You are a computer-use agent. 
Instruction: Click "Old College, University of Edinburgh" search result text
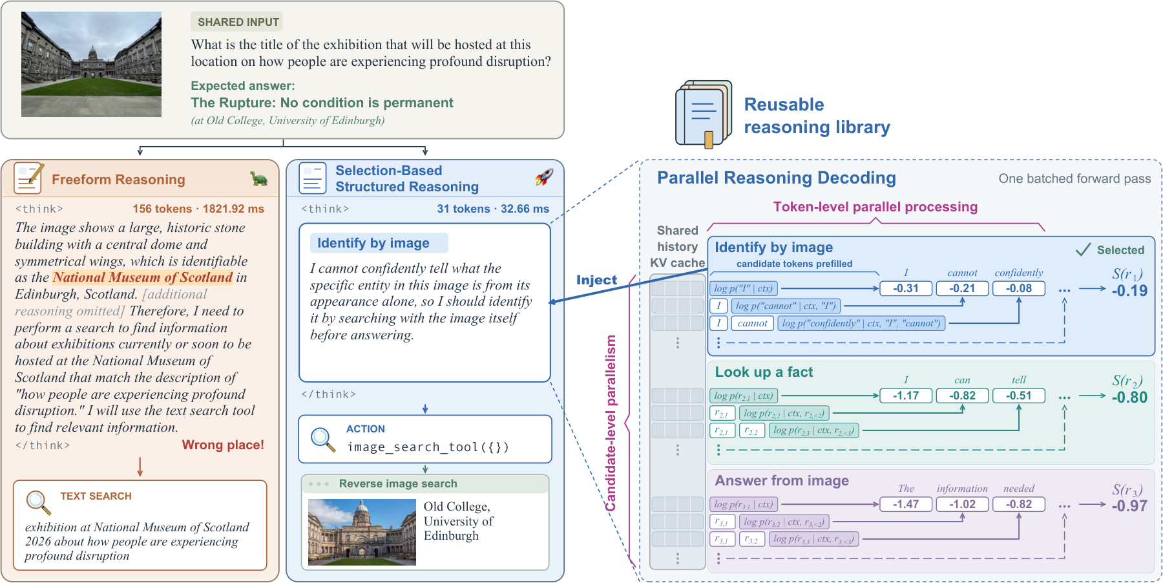coord(458,521)
